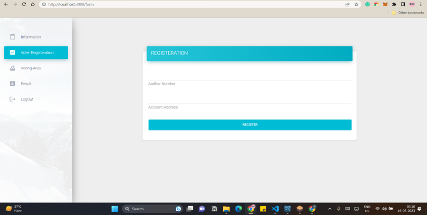Click the REGISTERATION card header
Image resolution: width=427 pixels, height=215 pixels.
[x=249, y=53]
